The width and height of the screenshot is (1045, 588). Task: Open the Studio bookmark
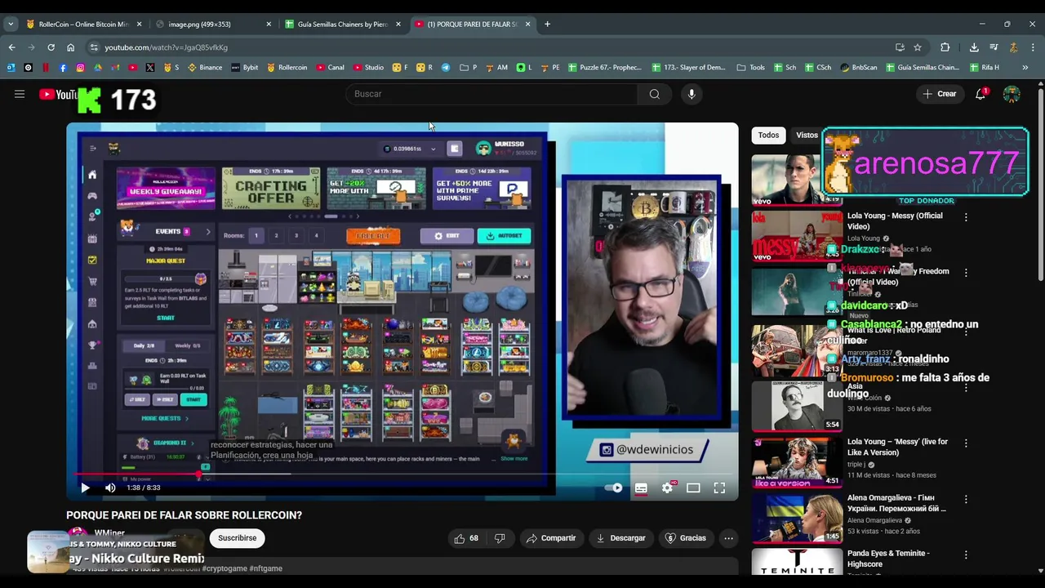point(368,68)
